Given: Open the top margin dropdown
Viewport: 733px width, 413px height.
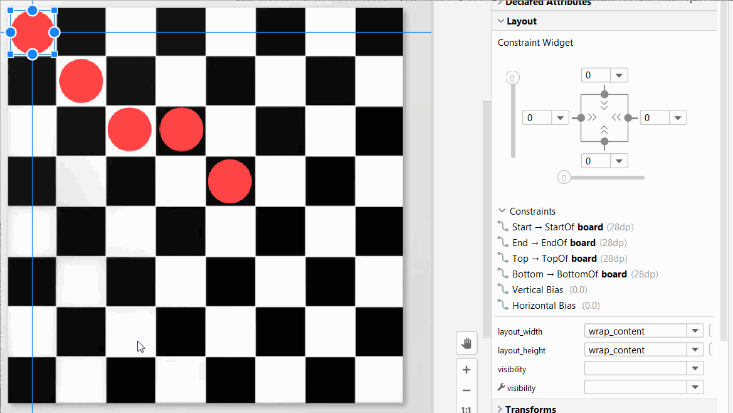Looking at the screenshot, I should [x=619, y=75].
